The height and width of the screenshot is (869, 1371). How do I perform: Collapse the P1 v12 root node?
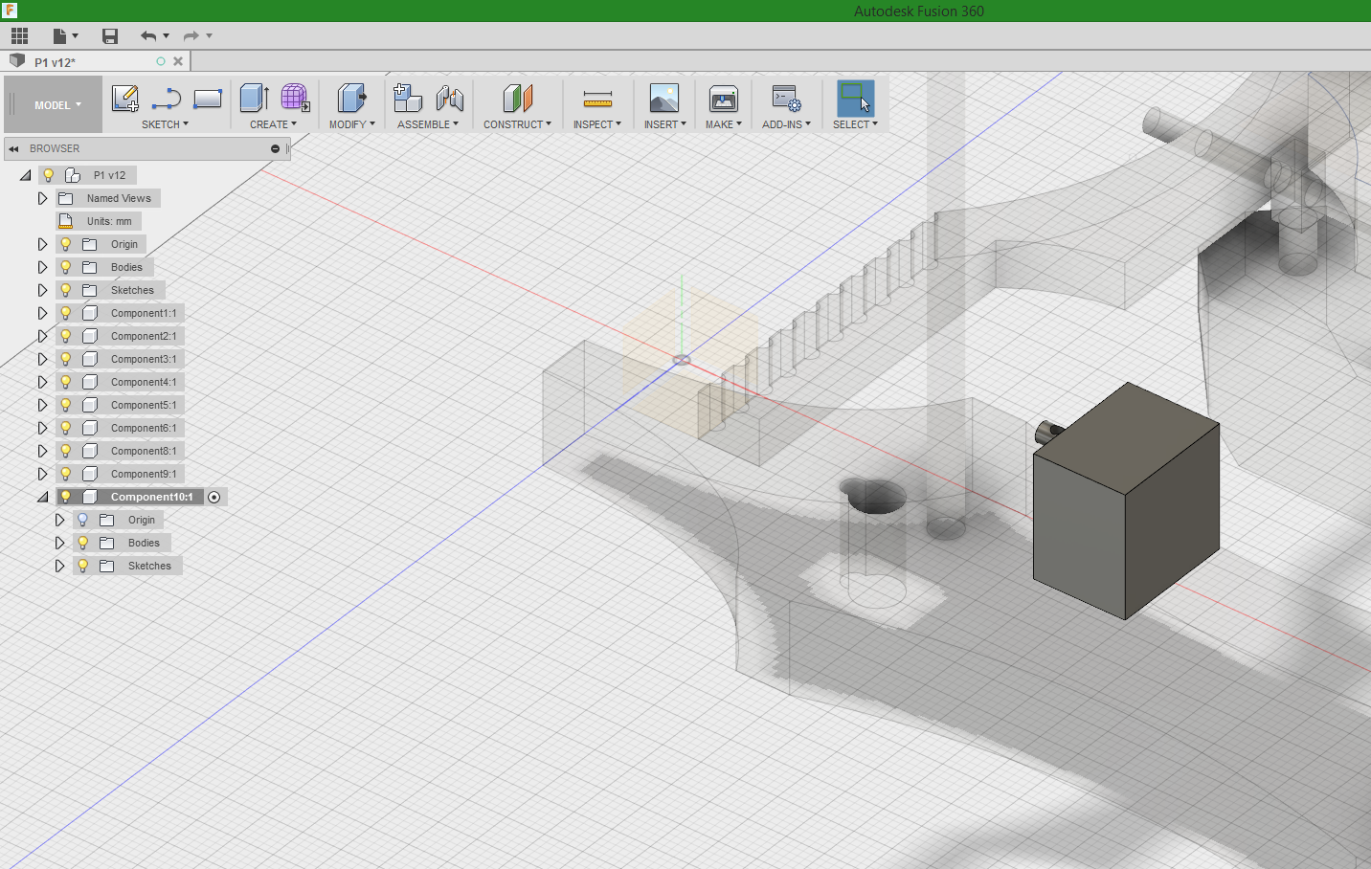(x=25, y=175)
